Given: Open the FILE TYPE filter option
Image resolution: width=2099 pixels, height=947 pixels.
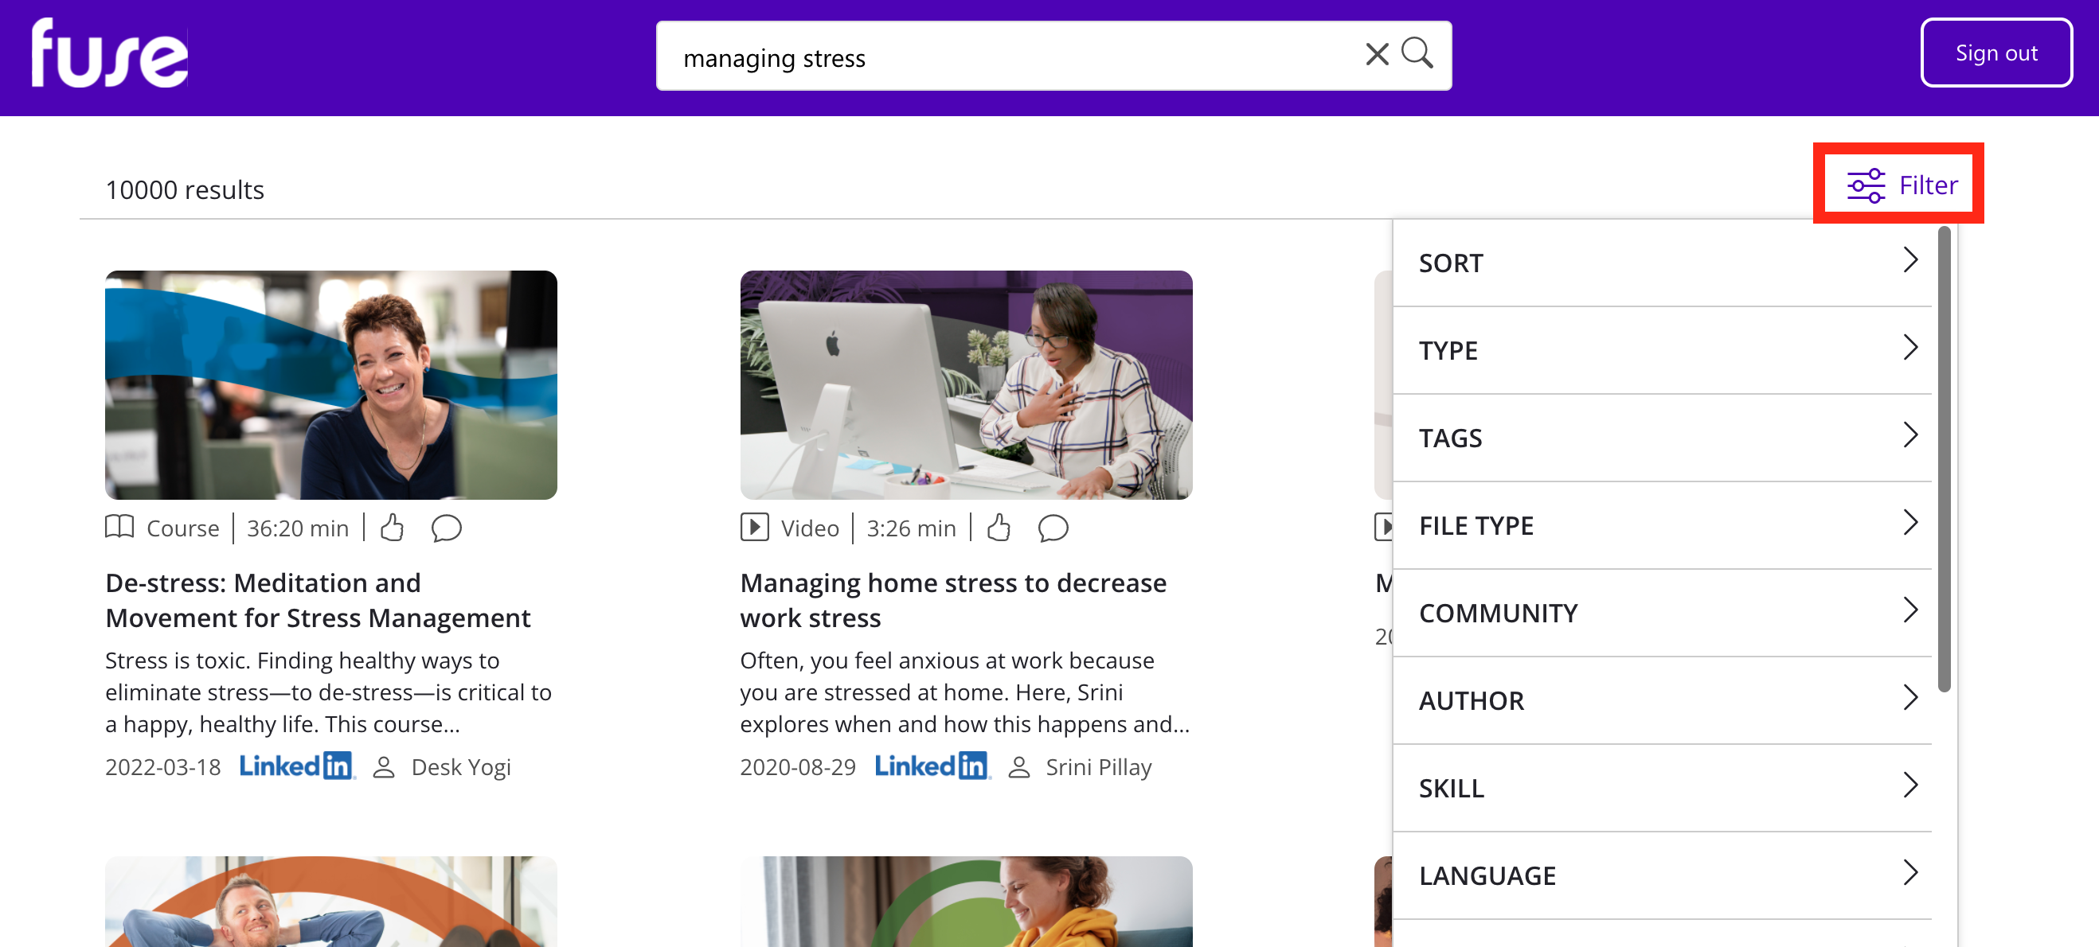Looking at the screenshot, I should [1663, 525].
